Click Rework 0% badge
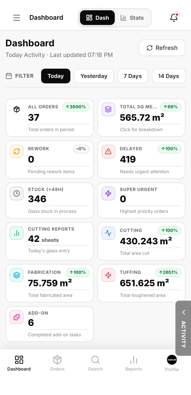 coord(81,149)
